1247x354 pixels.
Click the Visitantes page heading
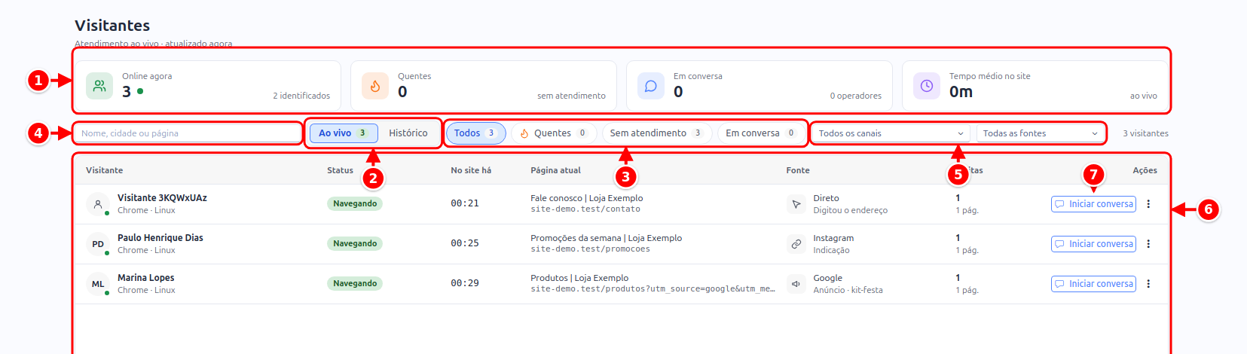(112, 26)
